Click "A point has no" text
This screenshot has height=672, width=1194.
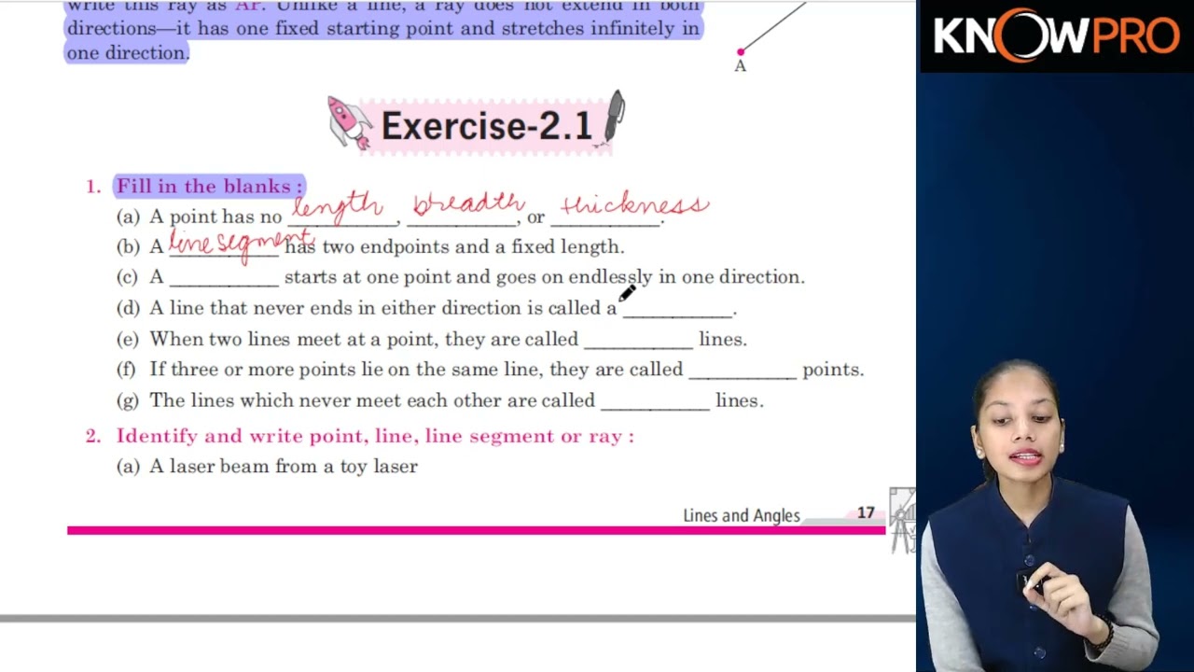click(215, 217)
